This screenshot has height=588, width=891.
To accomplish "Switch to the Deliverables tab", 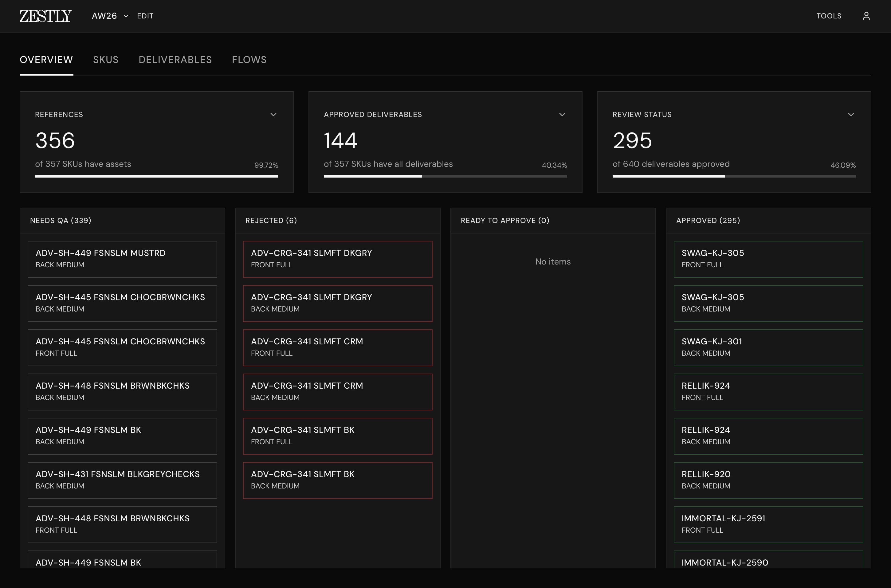I will pos(175,59).
